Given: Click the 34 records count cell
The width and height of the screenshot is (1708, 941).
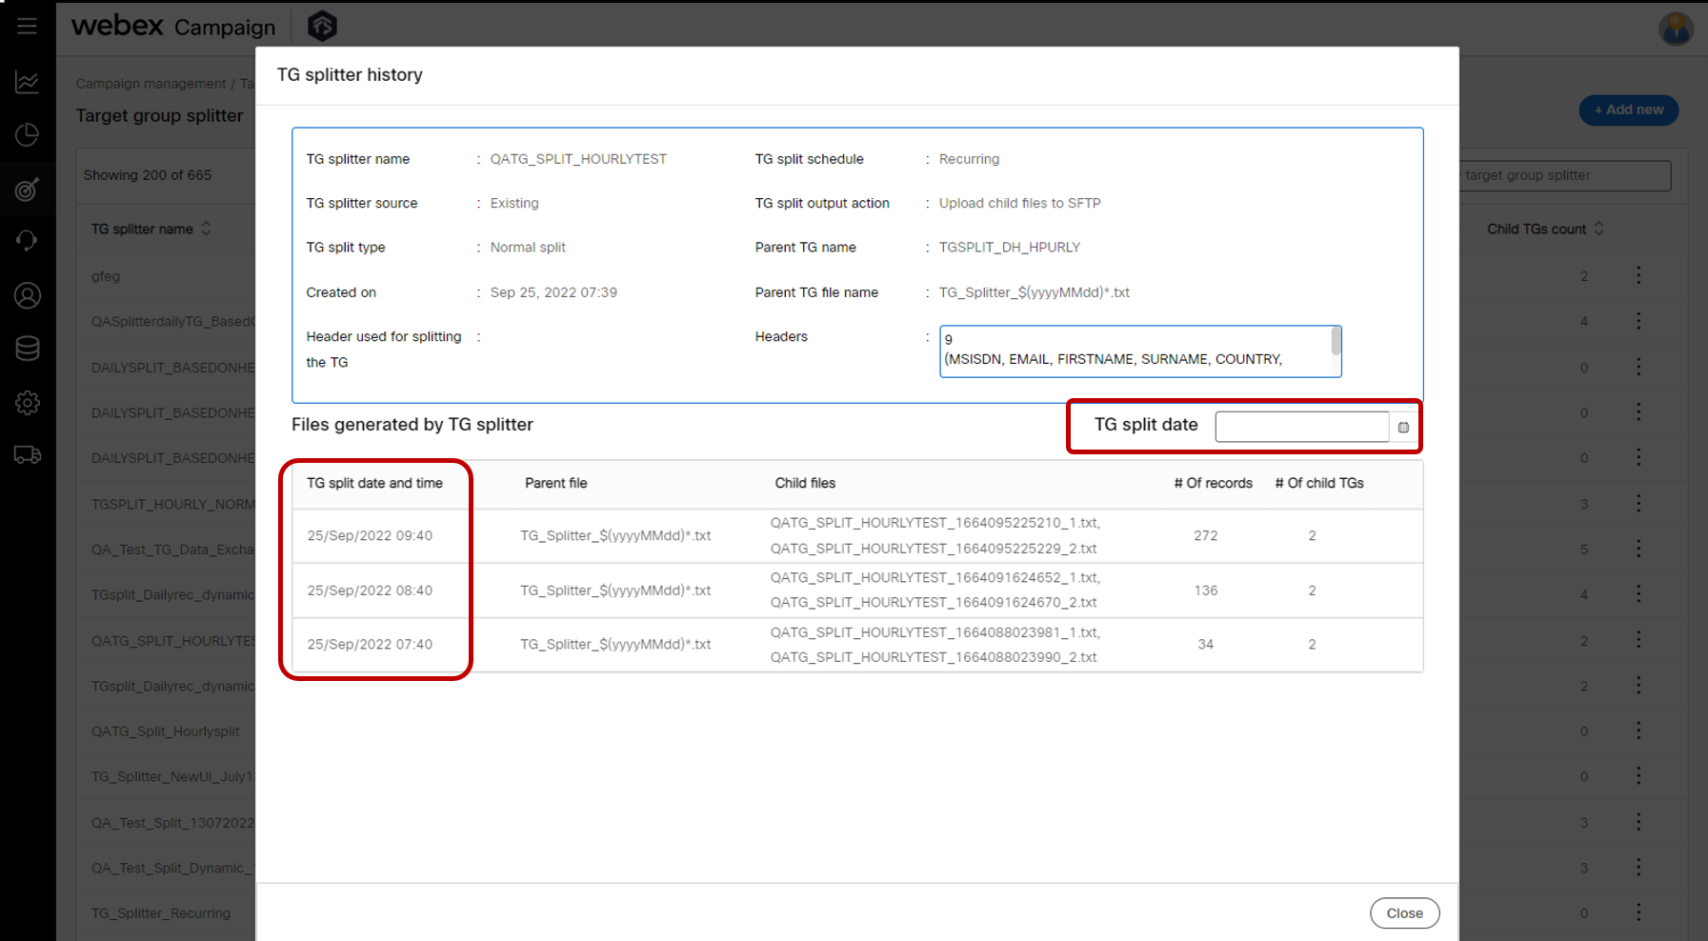Looking at the screenshot, I should pos(1205,644).
